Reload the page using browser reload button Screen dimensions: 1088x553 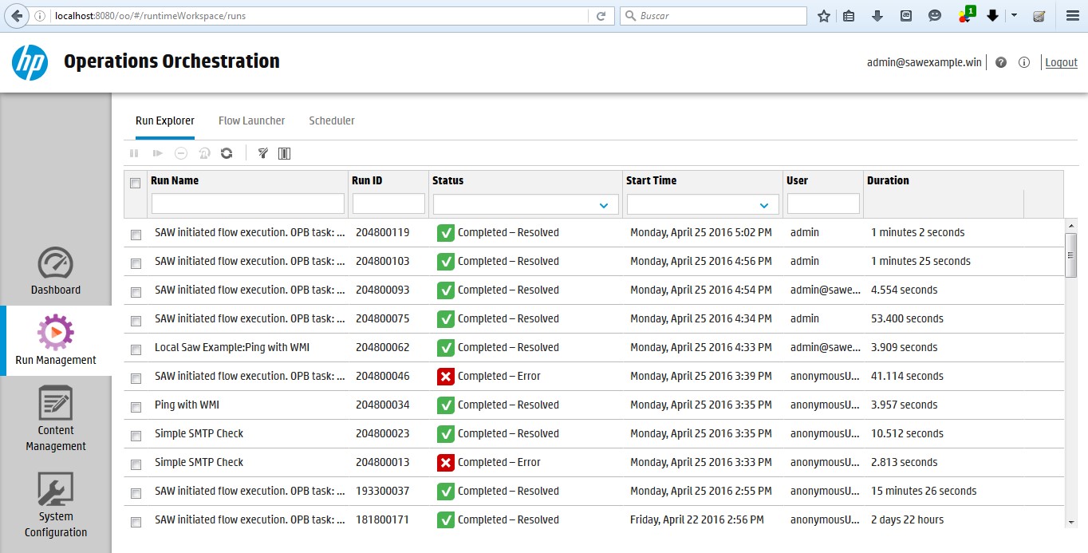[601, 16]
